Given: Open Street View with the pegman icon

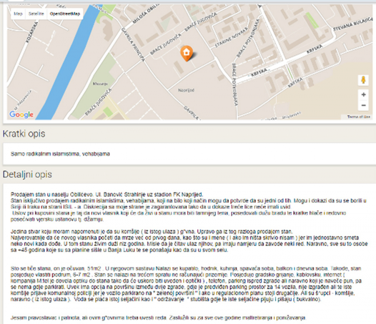Looking at the screenshot, I should pyautogui.click(x=363, y=80).
